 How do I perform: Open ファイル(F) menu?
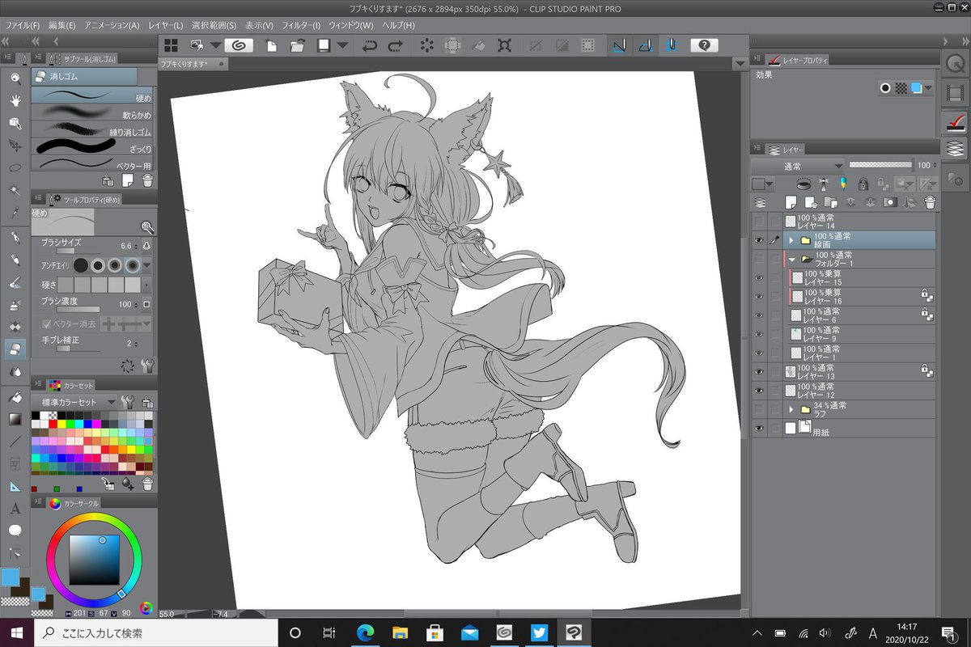(22, 26)
